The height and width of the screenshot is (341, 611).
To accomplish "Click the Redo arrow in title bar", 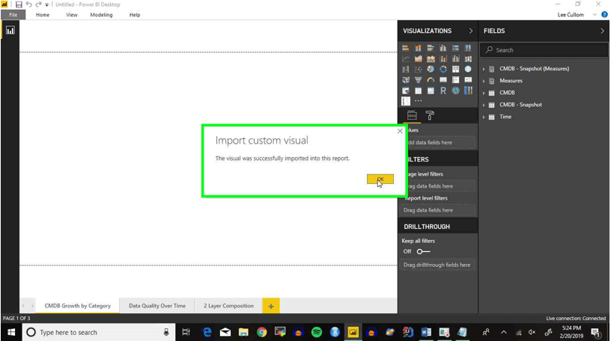I will [x=38, y=4].
